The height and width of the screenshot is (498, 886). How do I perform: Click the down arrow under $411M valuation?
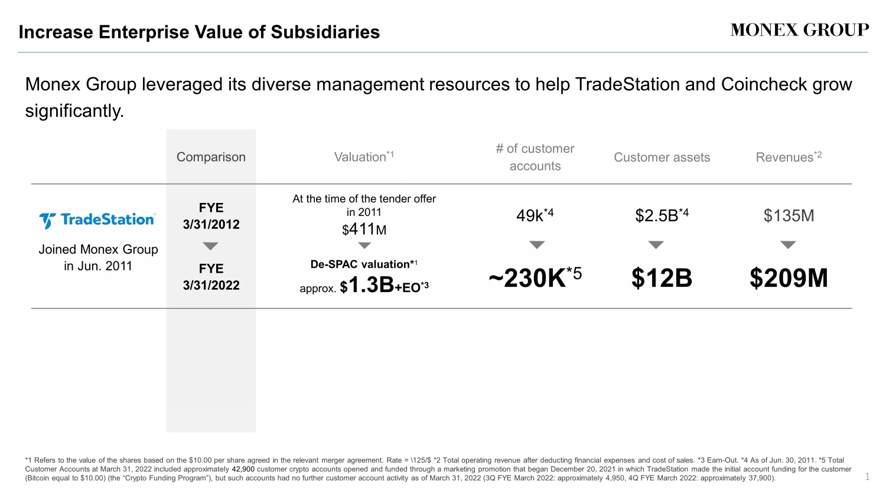click(x=364, y=245)
